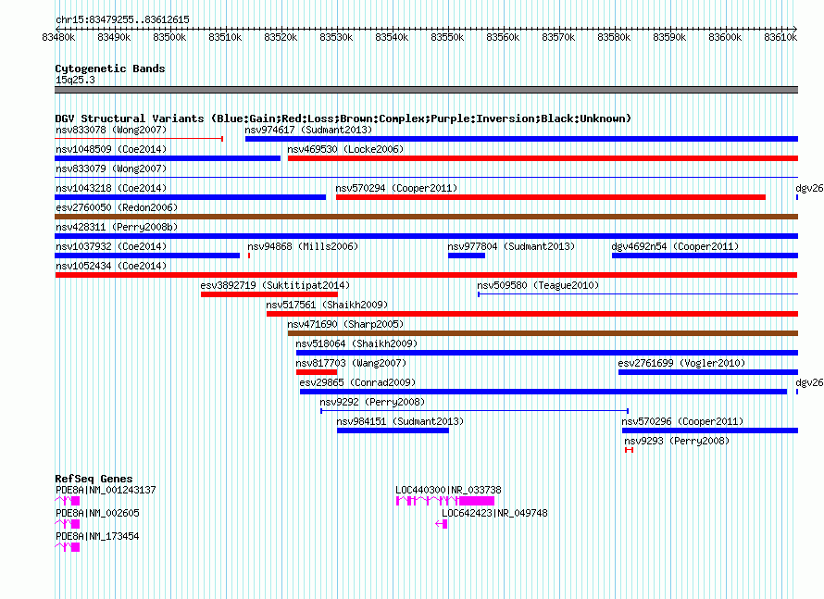
Task: Open the PDE8A|NM_173454 gene label
Action: tap(97, 536)
